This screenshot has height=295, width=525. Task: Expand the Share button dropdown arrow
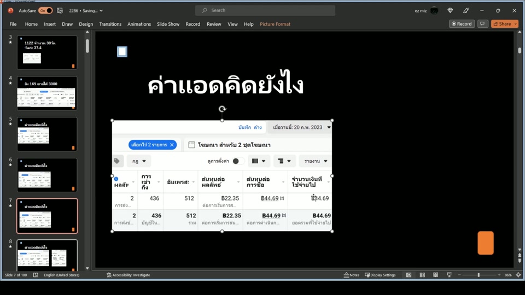tap(516, 23)
